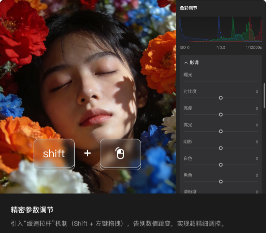Click the 阴影 slider knob
Screen dimensions: 266x233
point(221,148)
